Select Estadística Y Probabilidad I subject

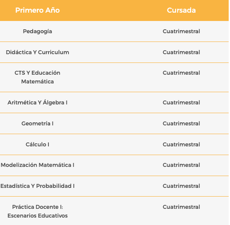(38, 186)
